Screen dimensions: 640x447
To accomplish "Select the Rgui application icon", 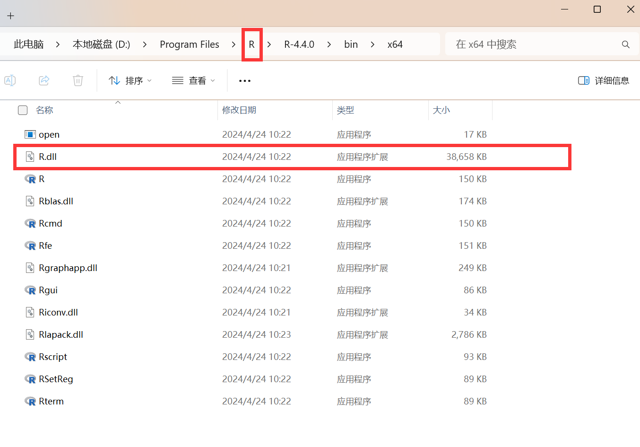I will coord(29,290).
